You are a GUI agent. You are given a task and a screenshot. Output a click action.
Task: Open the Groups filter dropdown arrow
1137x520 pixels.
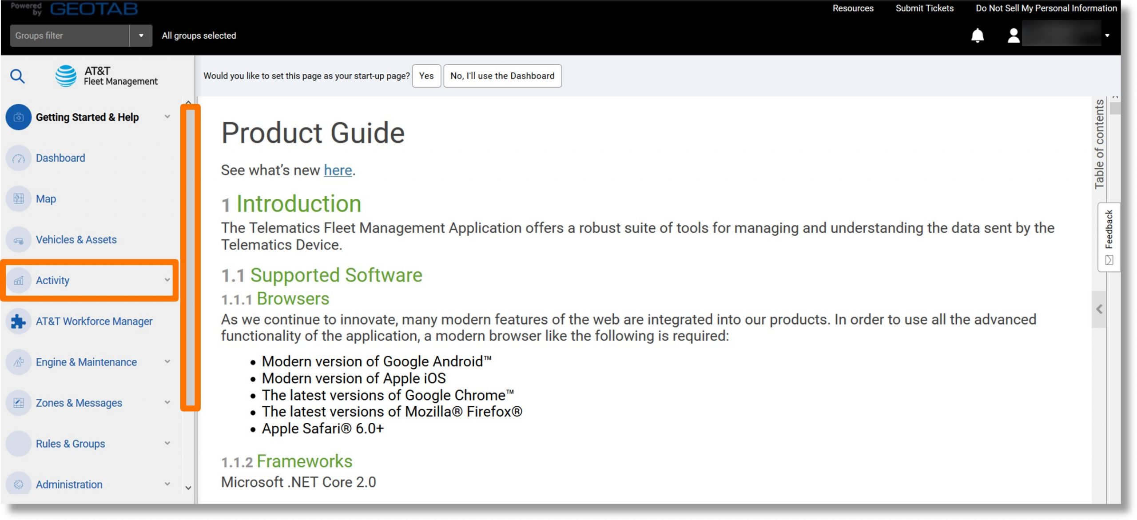coord(141,36)
